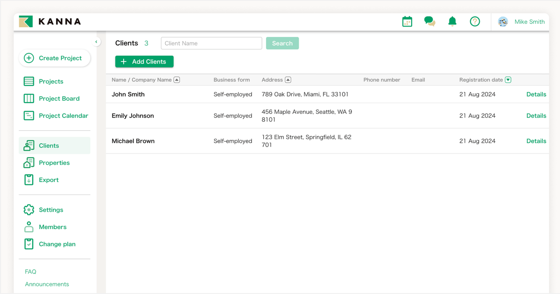Open Details for Emily Johnson
This screenshot has width=560, height=294.
(536, 115)
